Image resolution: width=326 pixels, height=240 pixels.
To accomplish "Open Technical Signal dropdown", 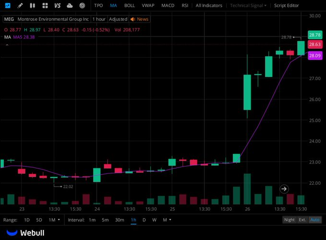I will coord(248,6).
